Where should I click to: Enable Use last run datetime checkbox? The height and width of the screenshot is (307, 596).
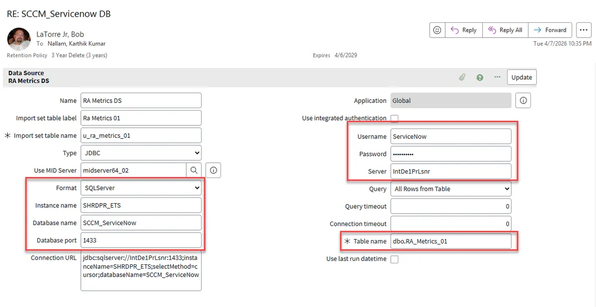point(394,259)
